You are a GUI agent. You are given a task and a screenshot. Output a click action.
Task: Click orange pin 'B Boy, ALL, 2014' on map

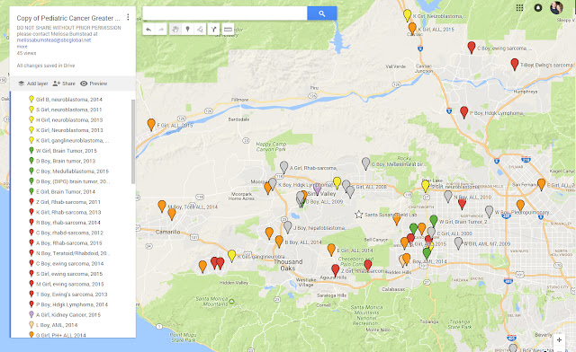pyautogui.click(x=279, y=241)
